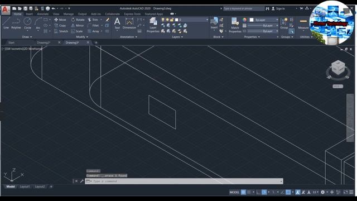Viewport: 357px width, 201px height.
Task: Click the MODEL space button
Action: pyautogui.click(x=234, y=192)
